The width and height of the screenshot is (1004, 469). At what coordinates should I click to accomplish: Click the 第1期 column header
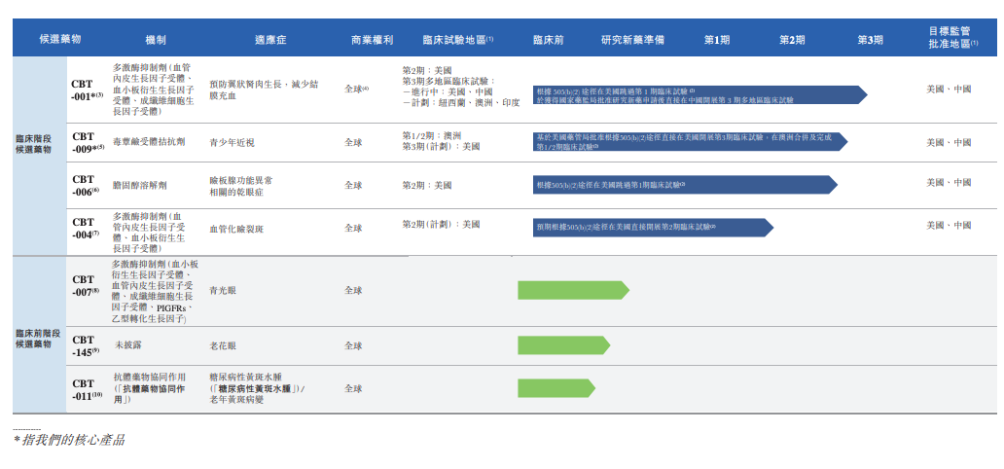(x=716, y=39)
